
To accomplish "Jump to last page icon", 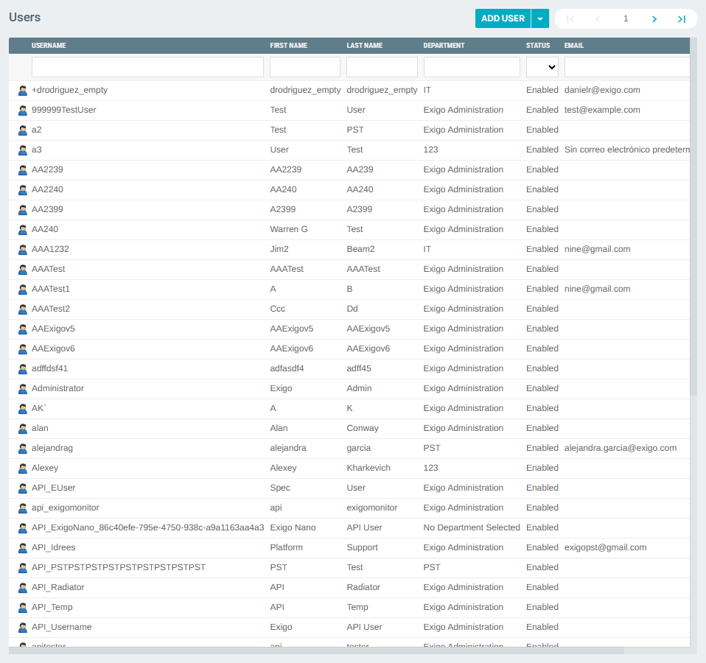I will pyautogui.click(x=682, y=19).
